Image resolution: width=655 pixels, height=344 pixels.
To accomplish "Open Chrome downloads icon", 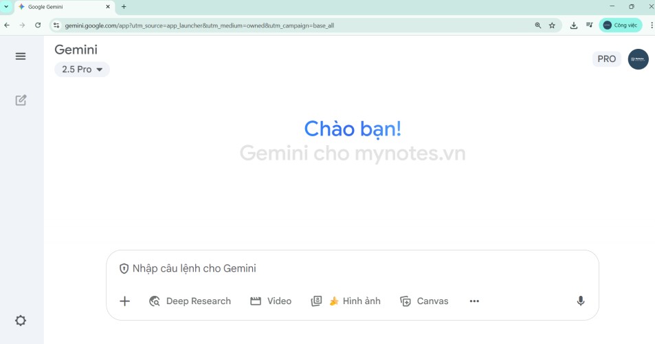I will tap(574, 25).
